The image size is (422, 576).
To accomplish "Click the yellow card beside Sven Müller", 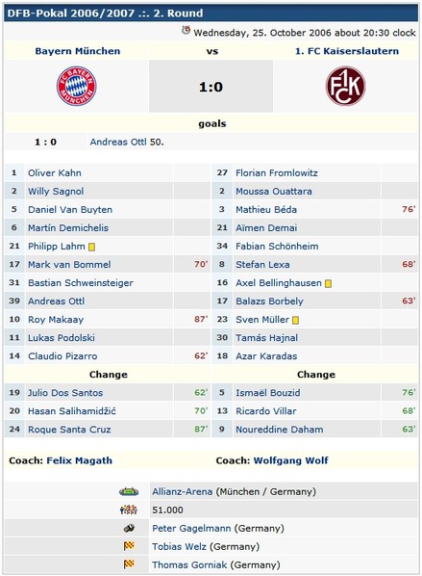I will coord(295,321).
